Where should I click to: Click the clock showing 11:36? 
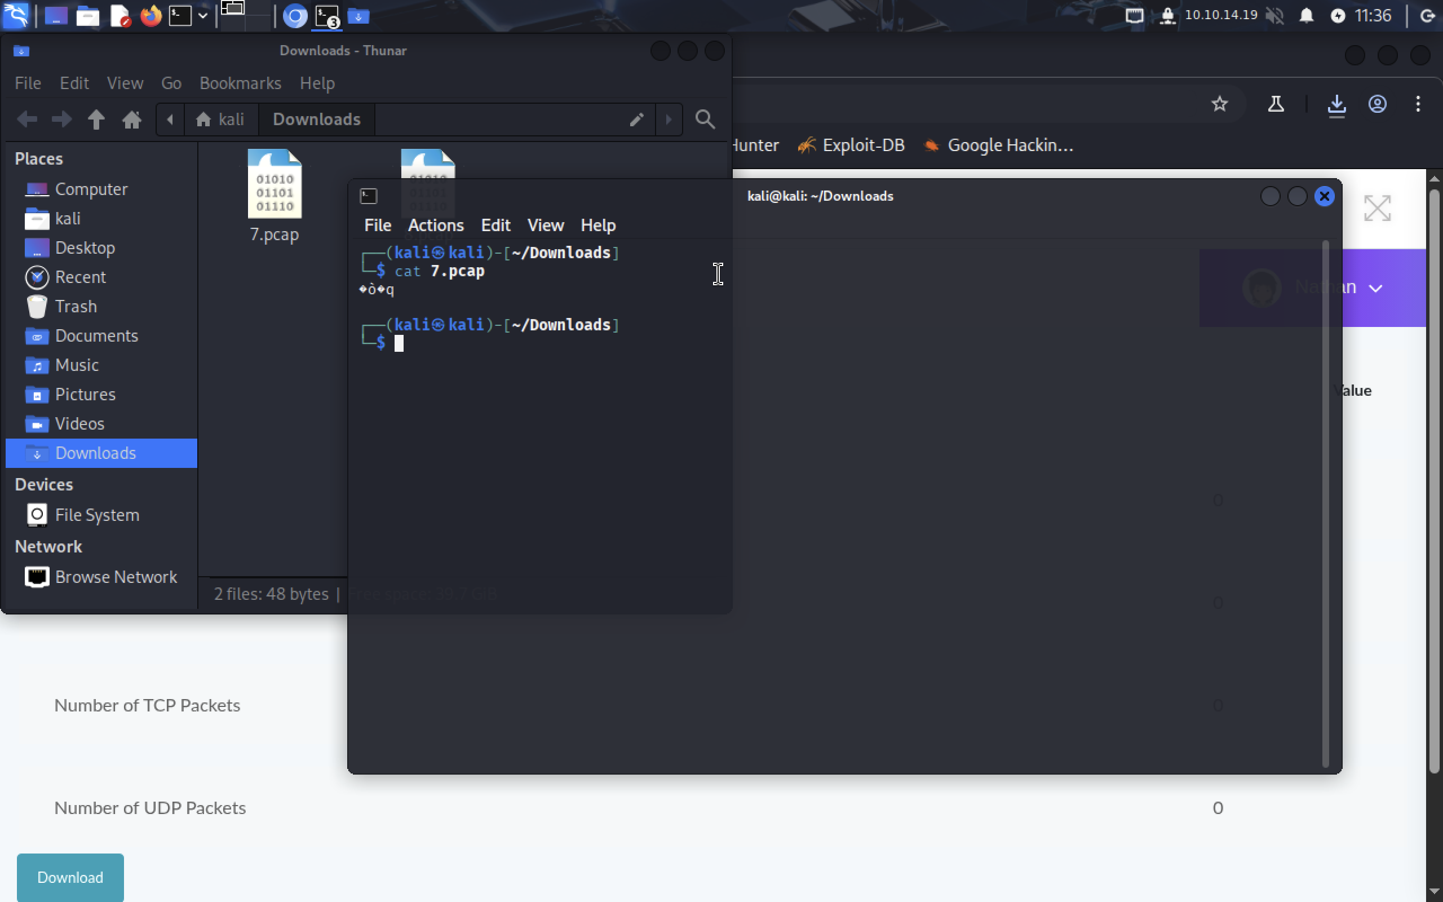pos(1373,16)
